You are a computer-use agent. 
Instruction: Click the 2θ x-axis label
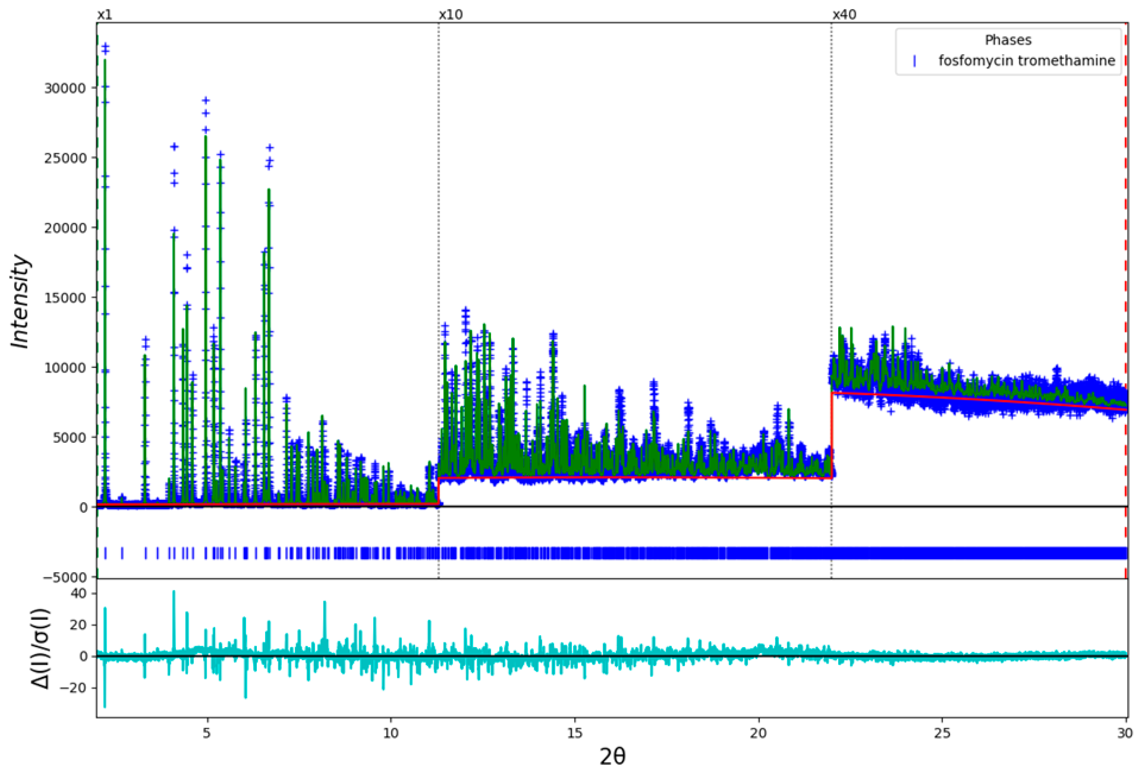point(612,756)
